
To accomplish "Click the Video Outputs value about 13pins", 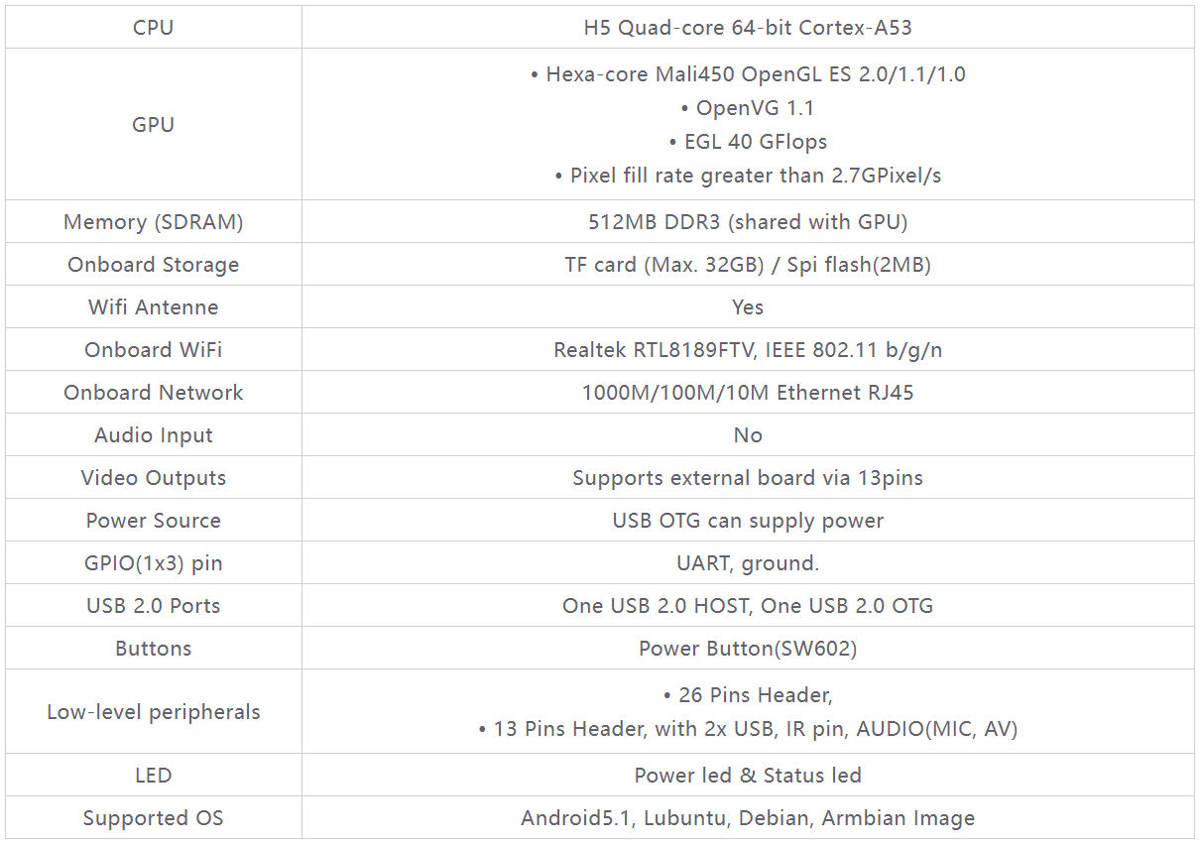I will [748, 478].
